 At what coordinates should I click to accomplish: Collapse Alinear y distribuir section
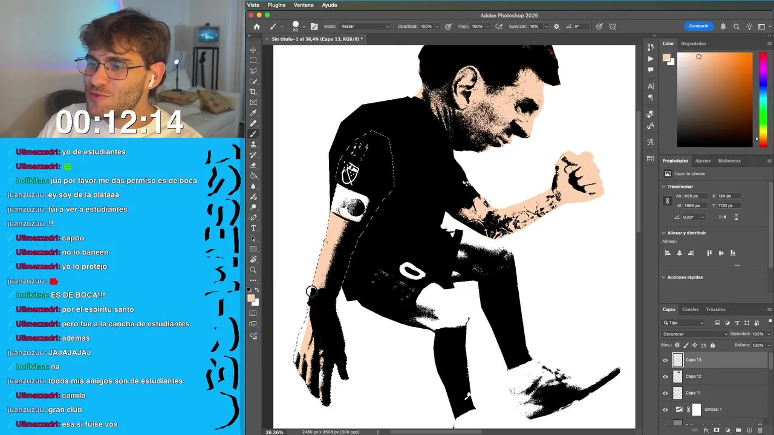(664, 233)
